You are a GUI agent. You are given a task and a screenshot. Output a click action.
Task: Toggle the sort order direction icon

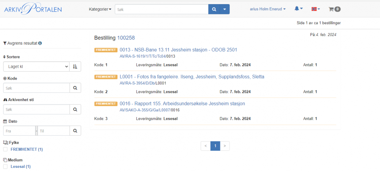pyautogui.click(x=75, y=67)
